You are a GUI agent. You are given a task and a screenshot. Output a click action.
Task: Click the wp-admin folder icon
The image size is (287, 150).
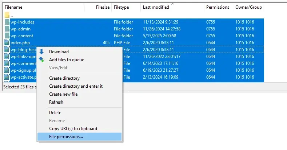click(7, 29)
